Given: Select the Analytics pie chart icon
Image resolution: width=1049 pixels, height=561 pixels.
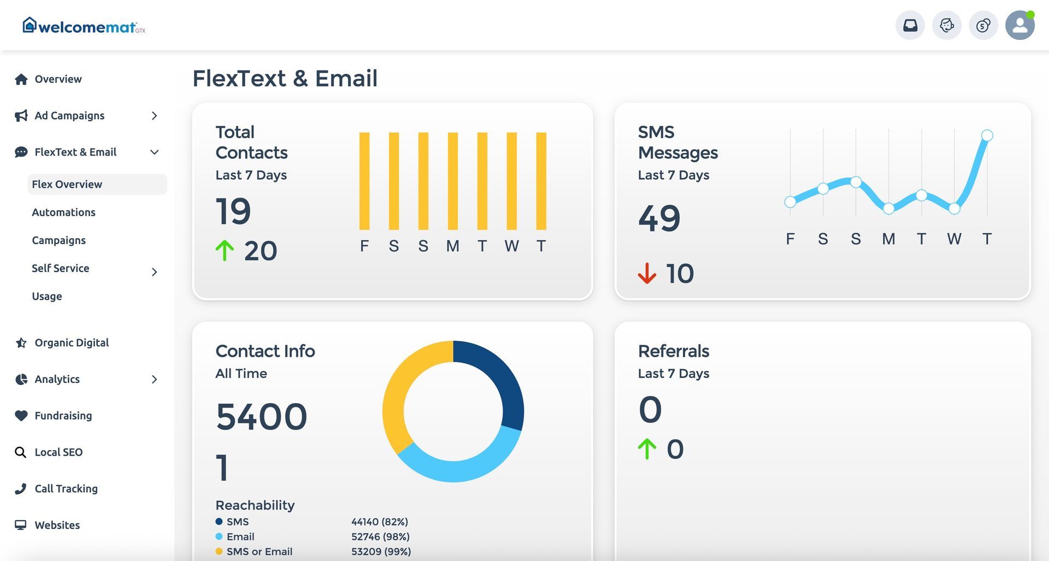Looking at the screenshot, I should [x=21, y=379].
